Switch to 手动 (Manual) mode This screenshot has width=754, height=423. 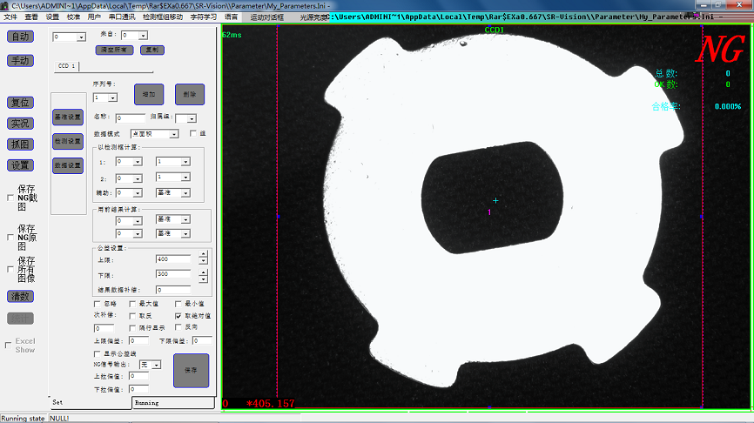point(20,61)
